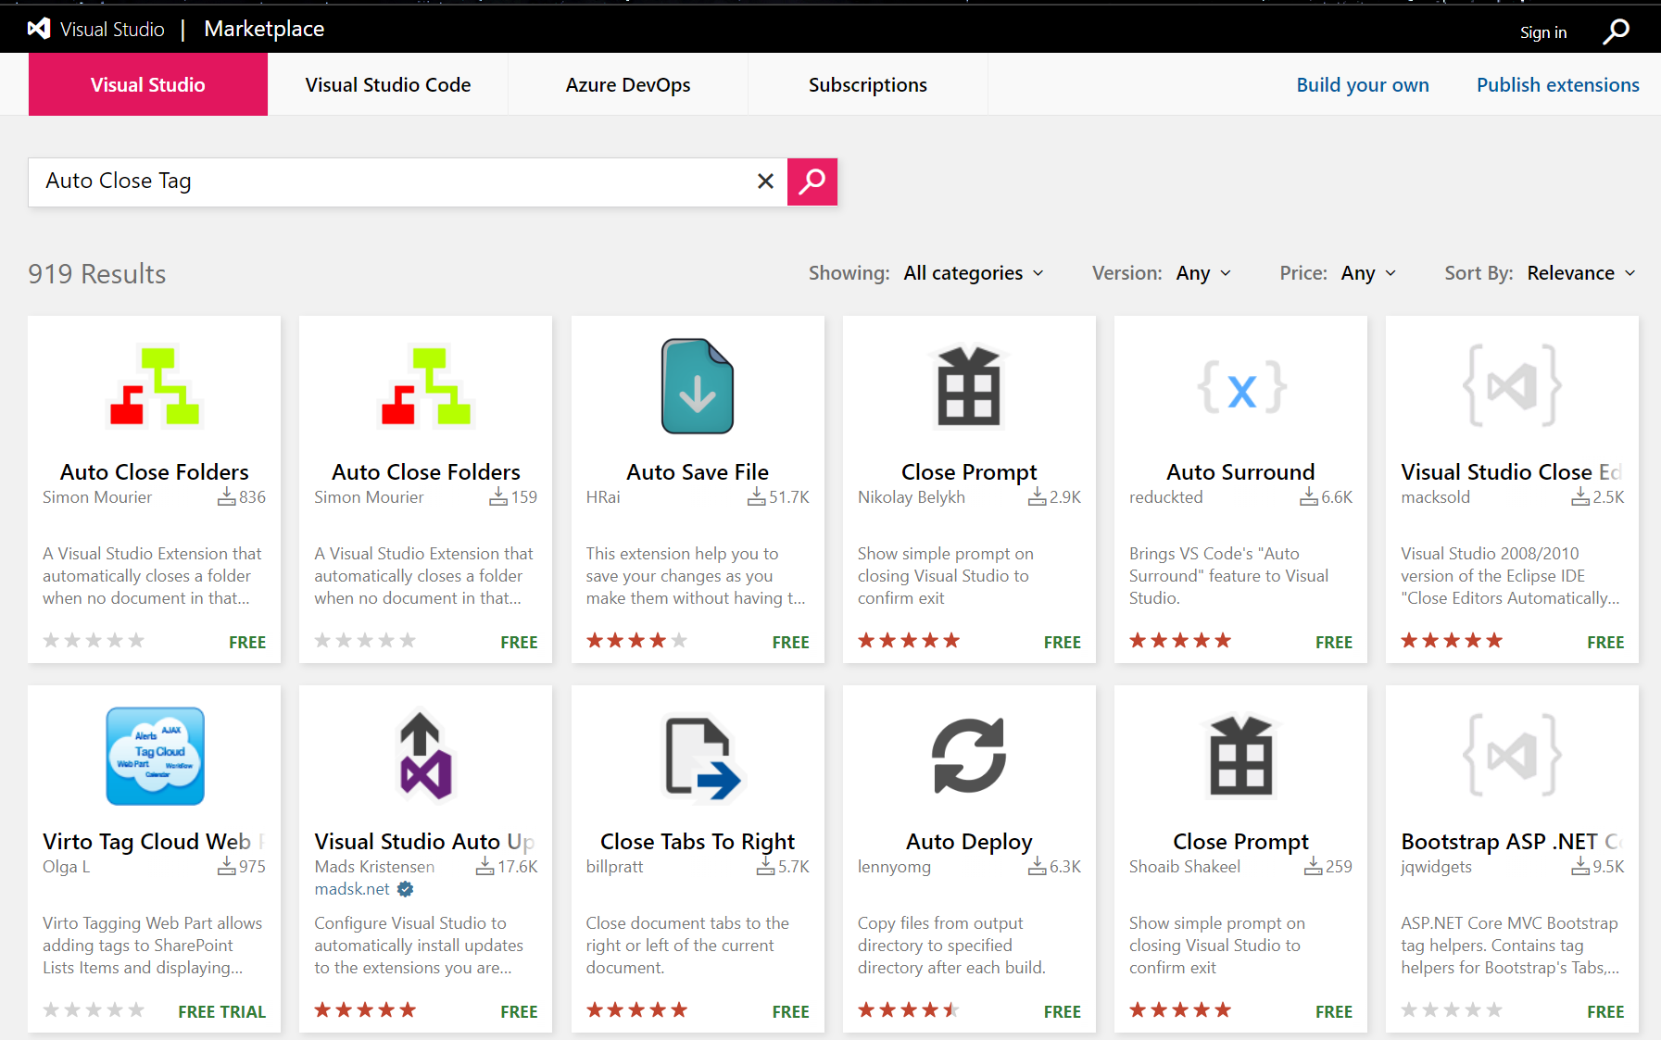Click the Auto Surround {x} icon
This screenshot has height=1040, width=1661.
(1241, 388)
